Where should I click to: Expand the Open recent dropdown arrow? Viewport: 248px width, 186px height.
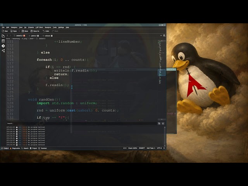(19, 31)
